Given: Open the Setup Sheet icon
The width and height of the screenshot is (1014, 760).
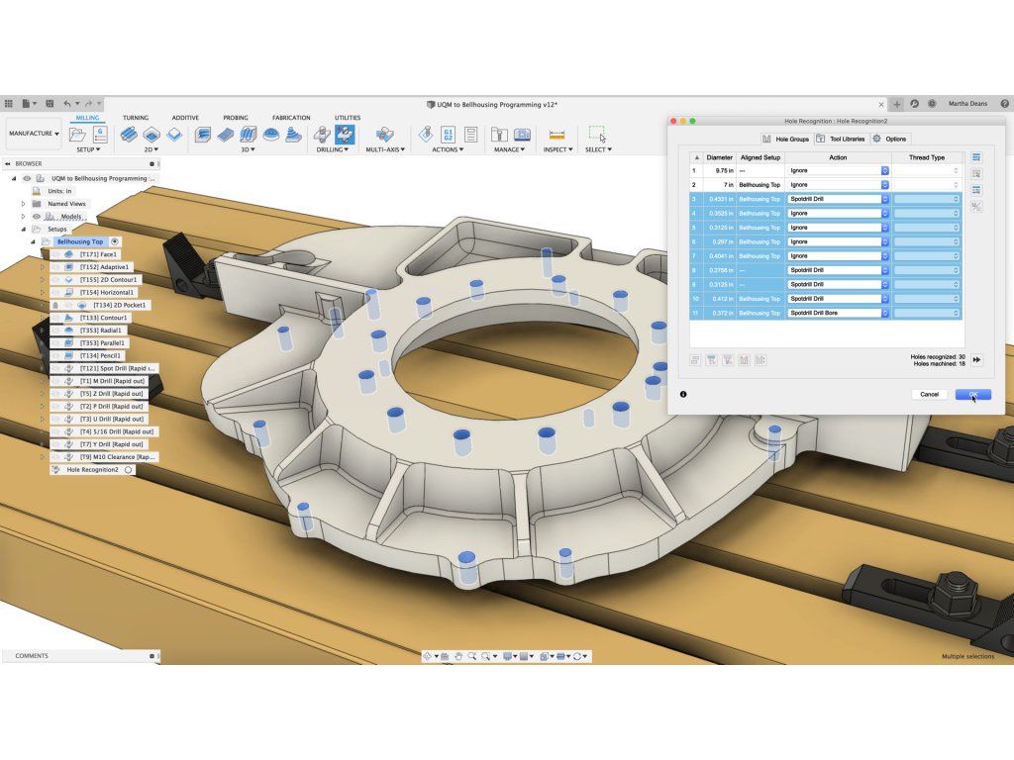Looking at the screenshot, I should 470,135.
